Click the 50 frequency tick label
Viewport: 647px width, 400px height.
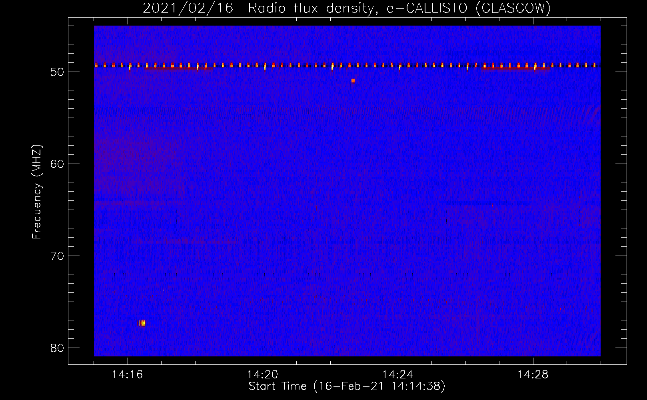(57, 72)
